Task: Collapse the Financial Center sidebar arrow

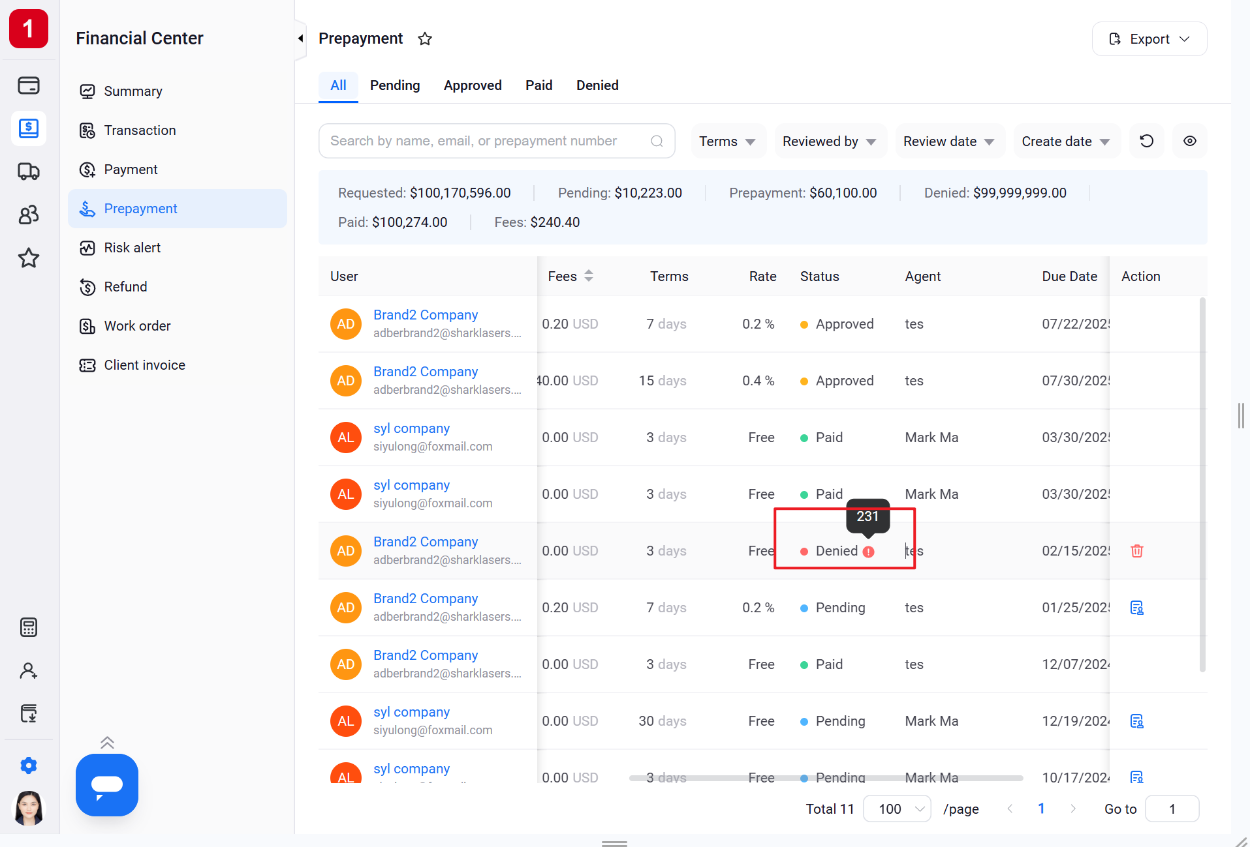Action: click(300, 38)
